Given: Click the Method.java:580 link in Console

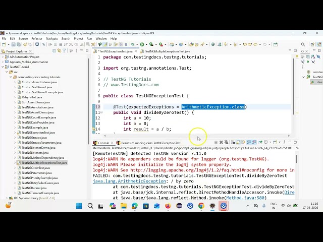Looking at the screenshot, I should point(245,198).
